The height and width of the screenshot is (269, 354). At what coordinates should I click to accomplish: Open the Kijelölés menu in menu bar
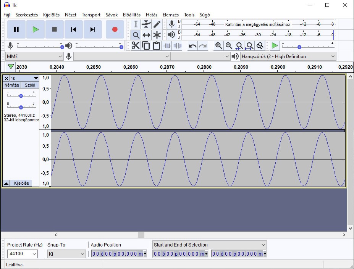(x=51, y=15)
